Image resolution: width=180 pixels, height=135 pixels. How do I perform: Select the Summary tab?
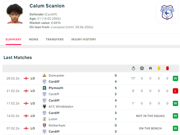click(13, 39)
